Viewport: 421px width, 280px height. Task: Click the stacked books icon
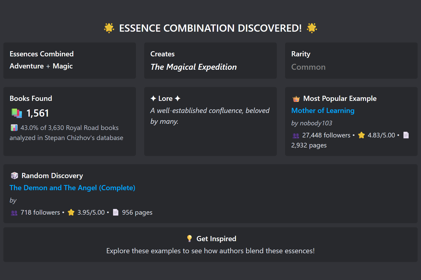coord(17,113)
